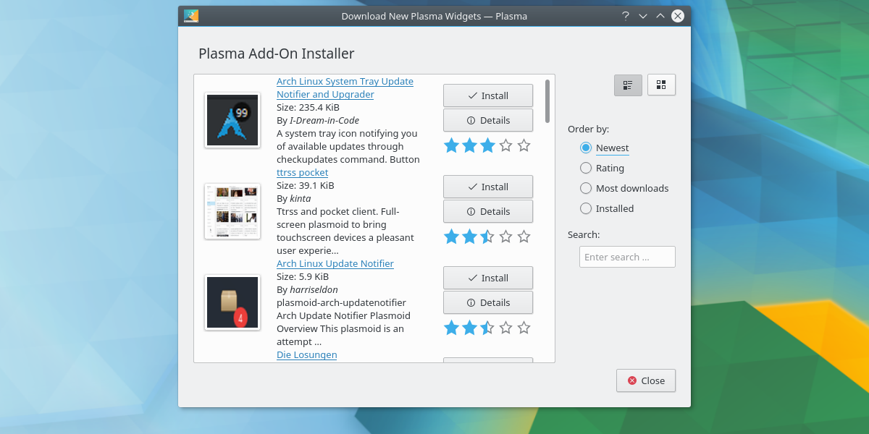
Task: Rate Arch Linux Update Notifier five stars
Action: coord(524,328)
